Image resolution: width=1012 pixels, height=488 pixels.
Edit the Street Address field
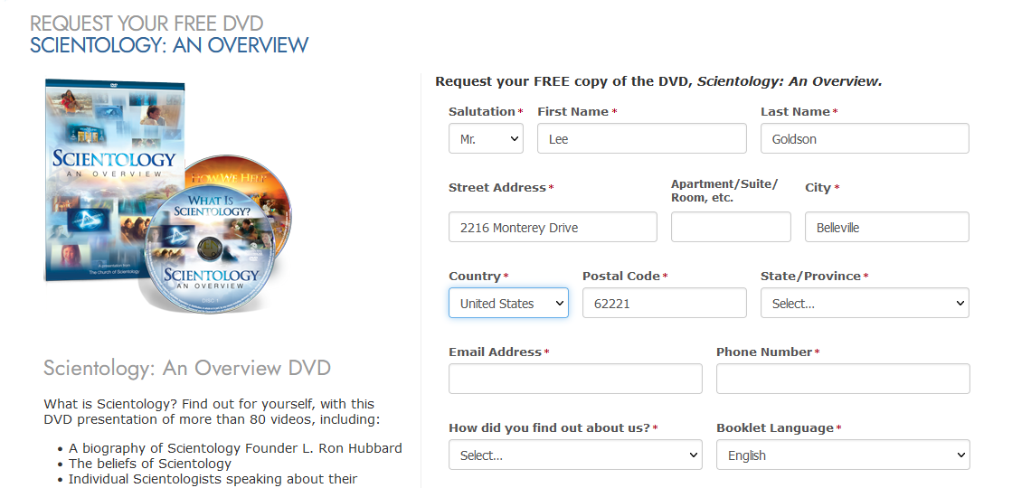552,228
